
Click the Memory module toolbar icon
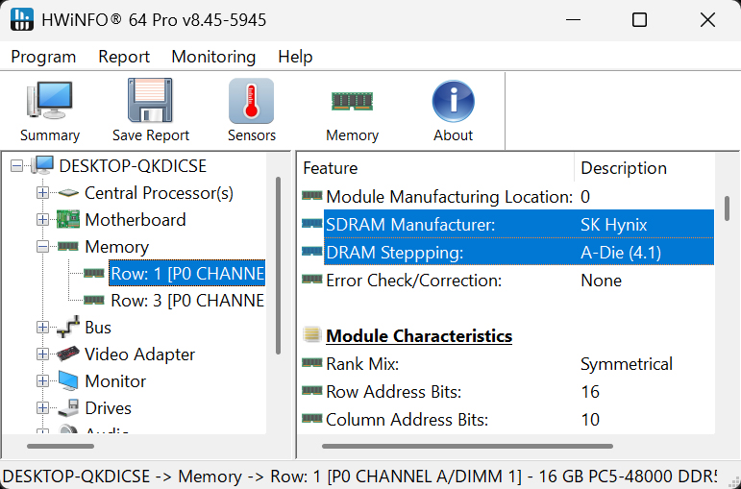point(352,101)
